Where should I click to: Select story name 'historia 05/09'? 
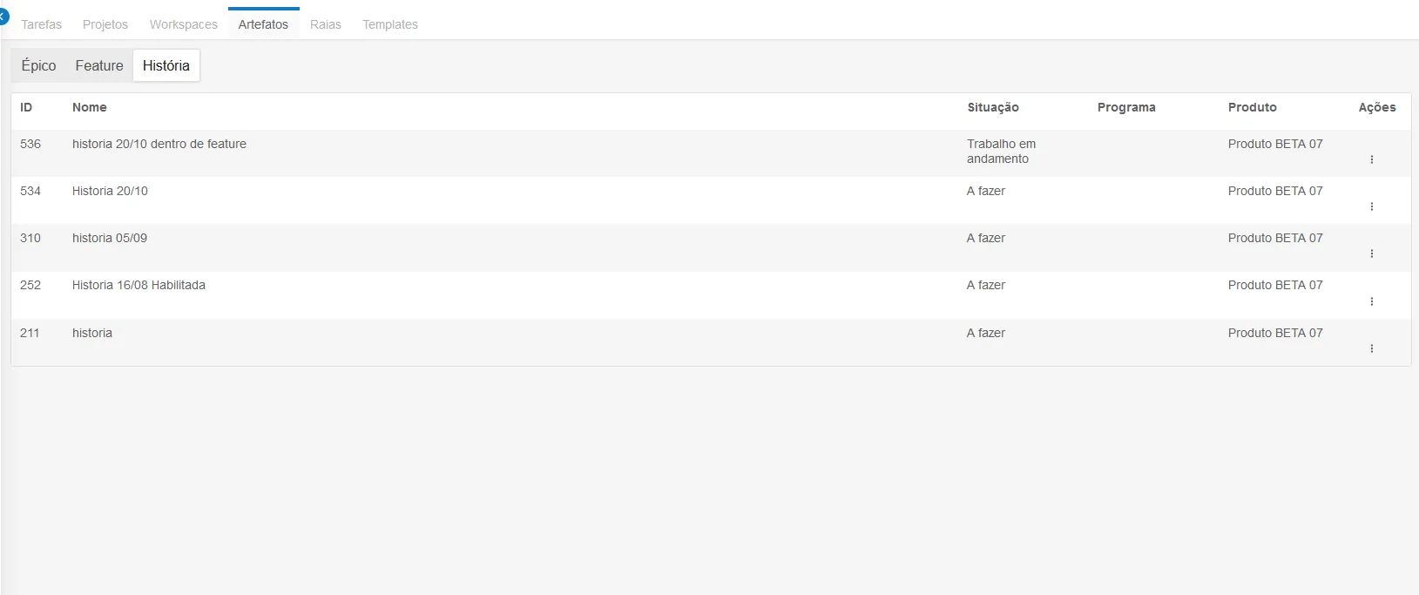110,238
